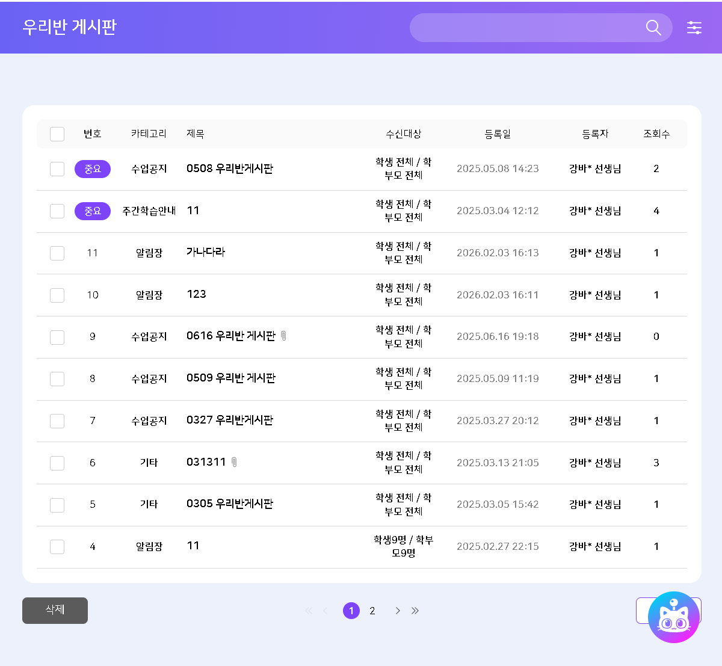Check the box for post number 11
Image resolution: width=722 pixels, height=666 pixels.
pyautogui.click(x=57, y=253)
